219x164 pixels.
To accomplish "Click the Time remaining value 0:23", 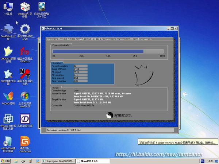I will 81,81.
